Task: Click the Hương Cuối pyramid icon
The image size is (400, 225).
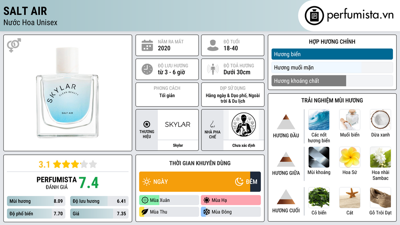Action: (286, 197)
